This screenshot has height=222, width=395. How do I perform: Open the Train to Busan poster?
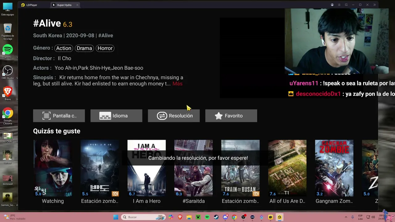coord(240,168)
